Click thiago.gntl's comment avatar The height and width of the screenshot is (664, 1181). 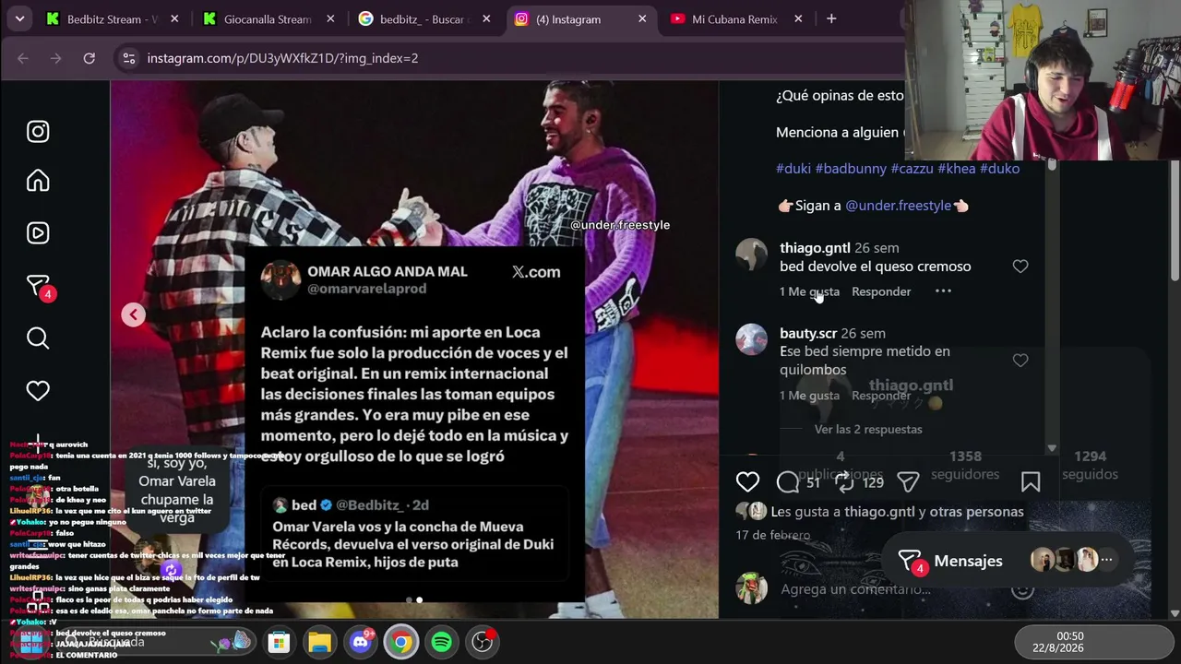(751, 255)
